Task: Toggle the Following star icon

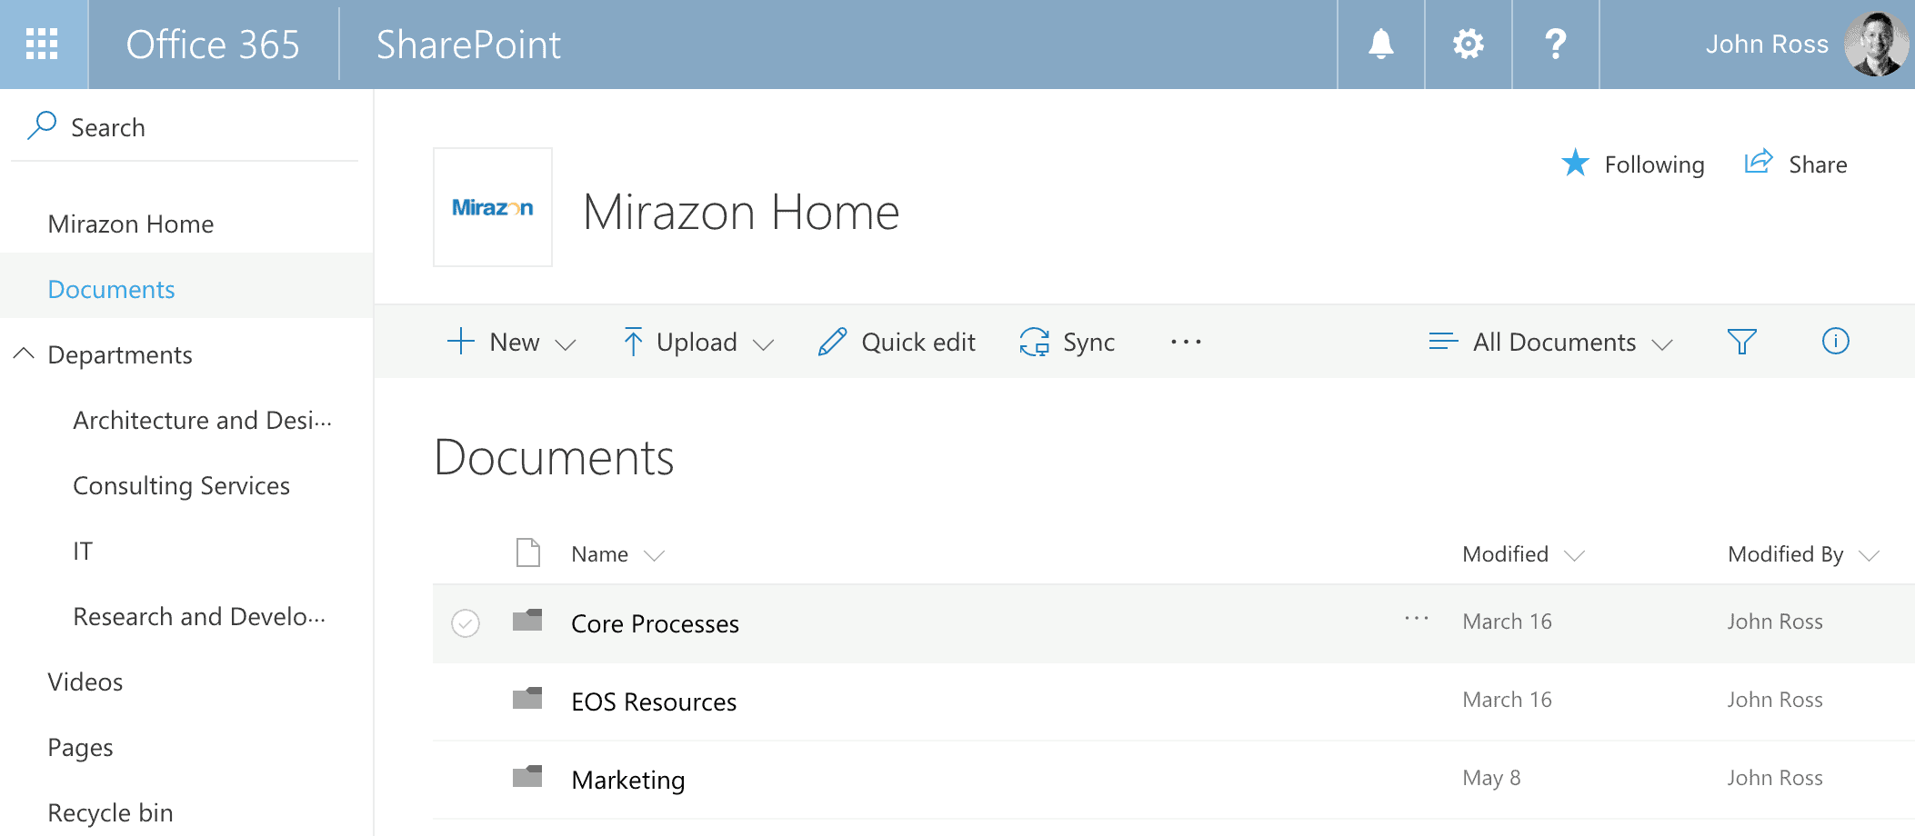Action: coord(1575,164)
